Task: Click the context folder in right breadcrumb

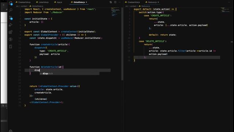Action: 133,6
